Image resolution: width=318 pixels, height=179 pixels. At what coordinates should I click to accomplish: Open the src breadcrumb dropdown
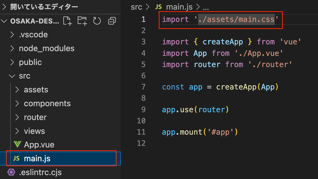136,7
